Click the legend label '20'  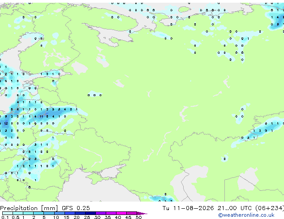[77, 217]
